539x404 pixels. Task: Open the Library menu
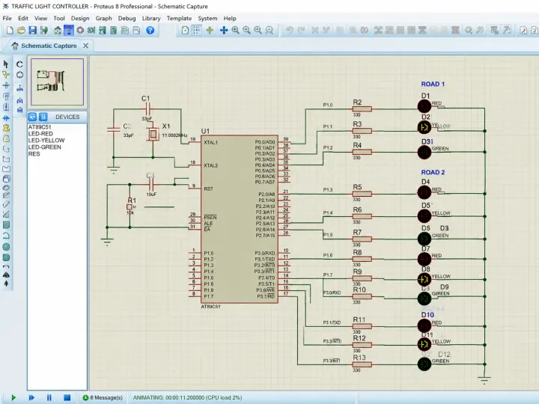[x=151, y=18]
